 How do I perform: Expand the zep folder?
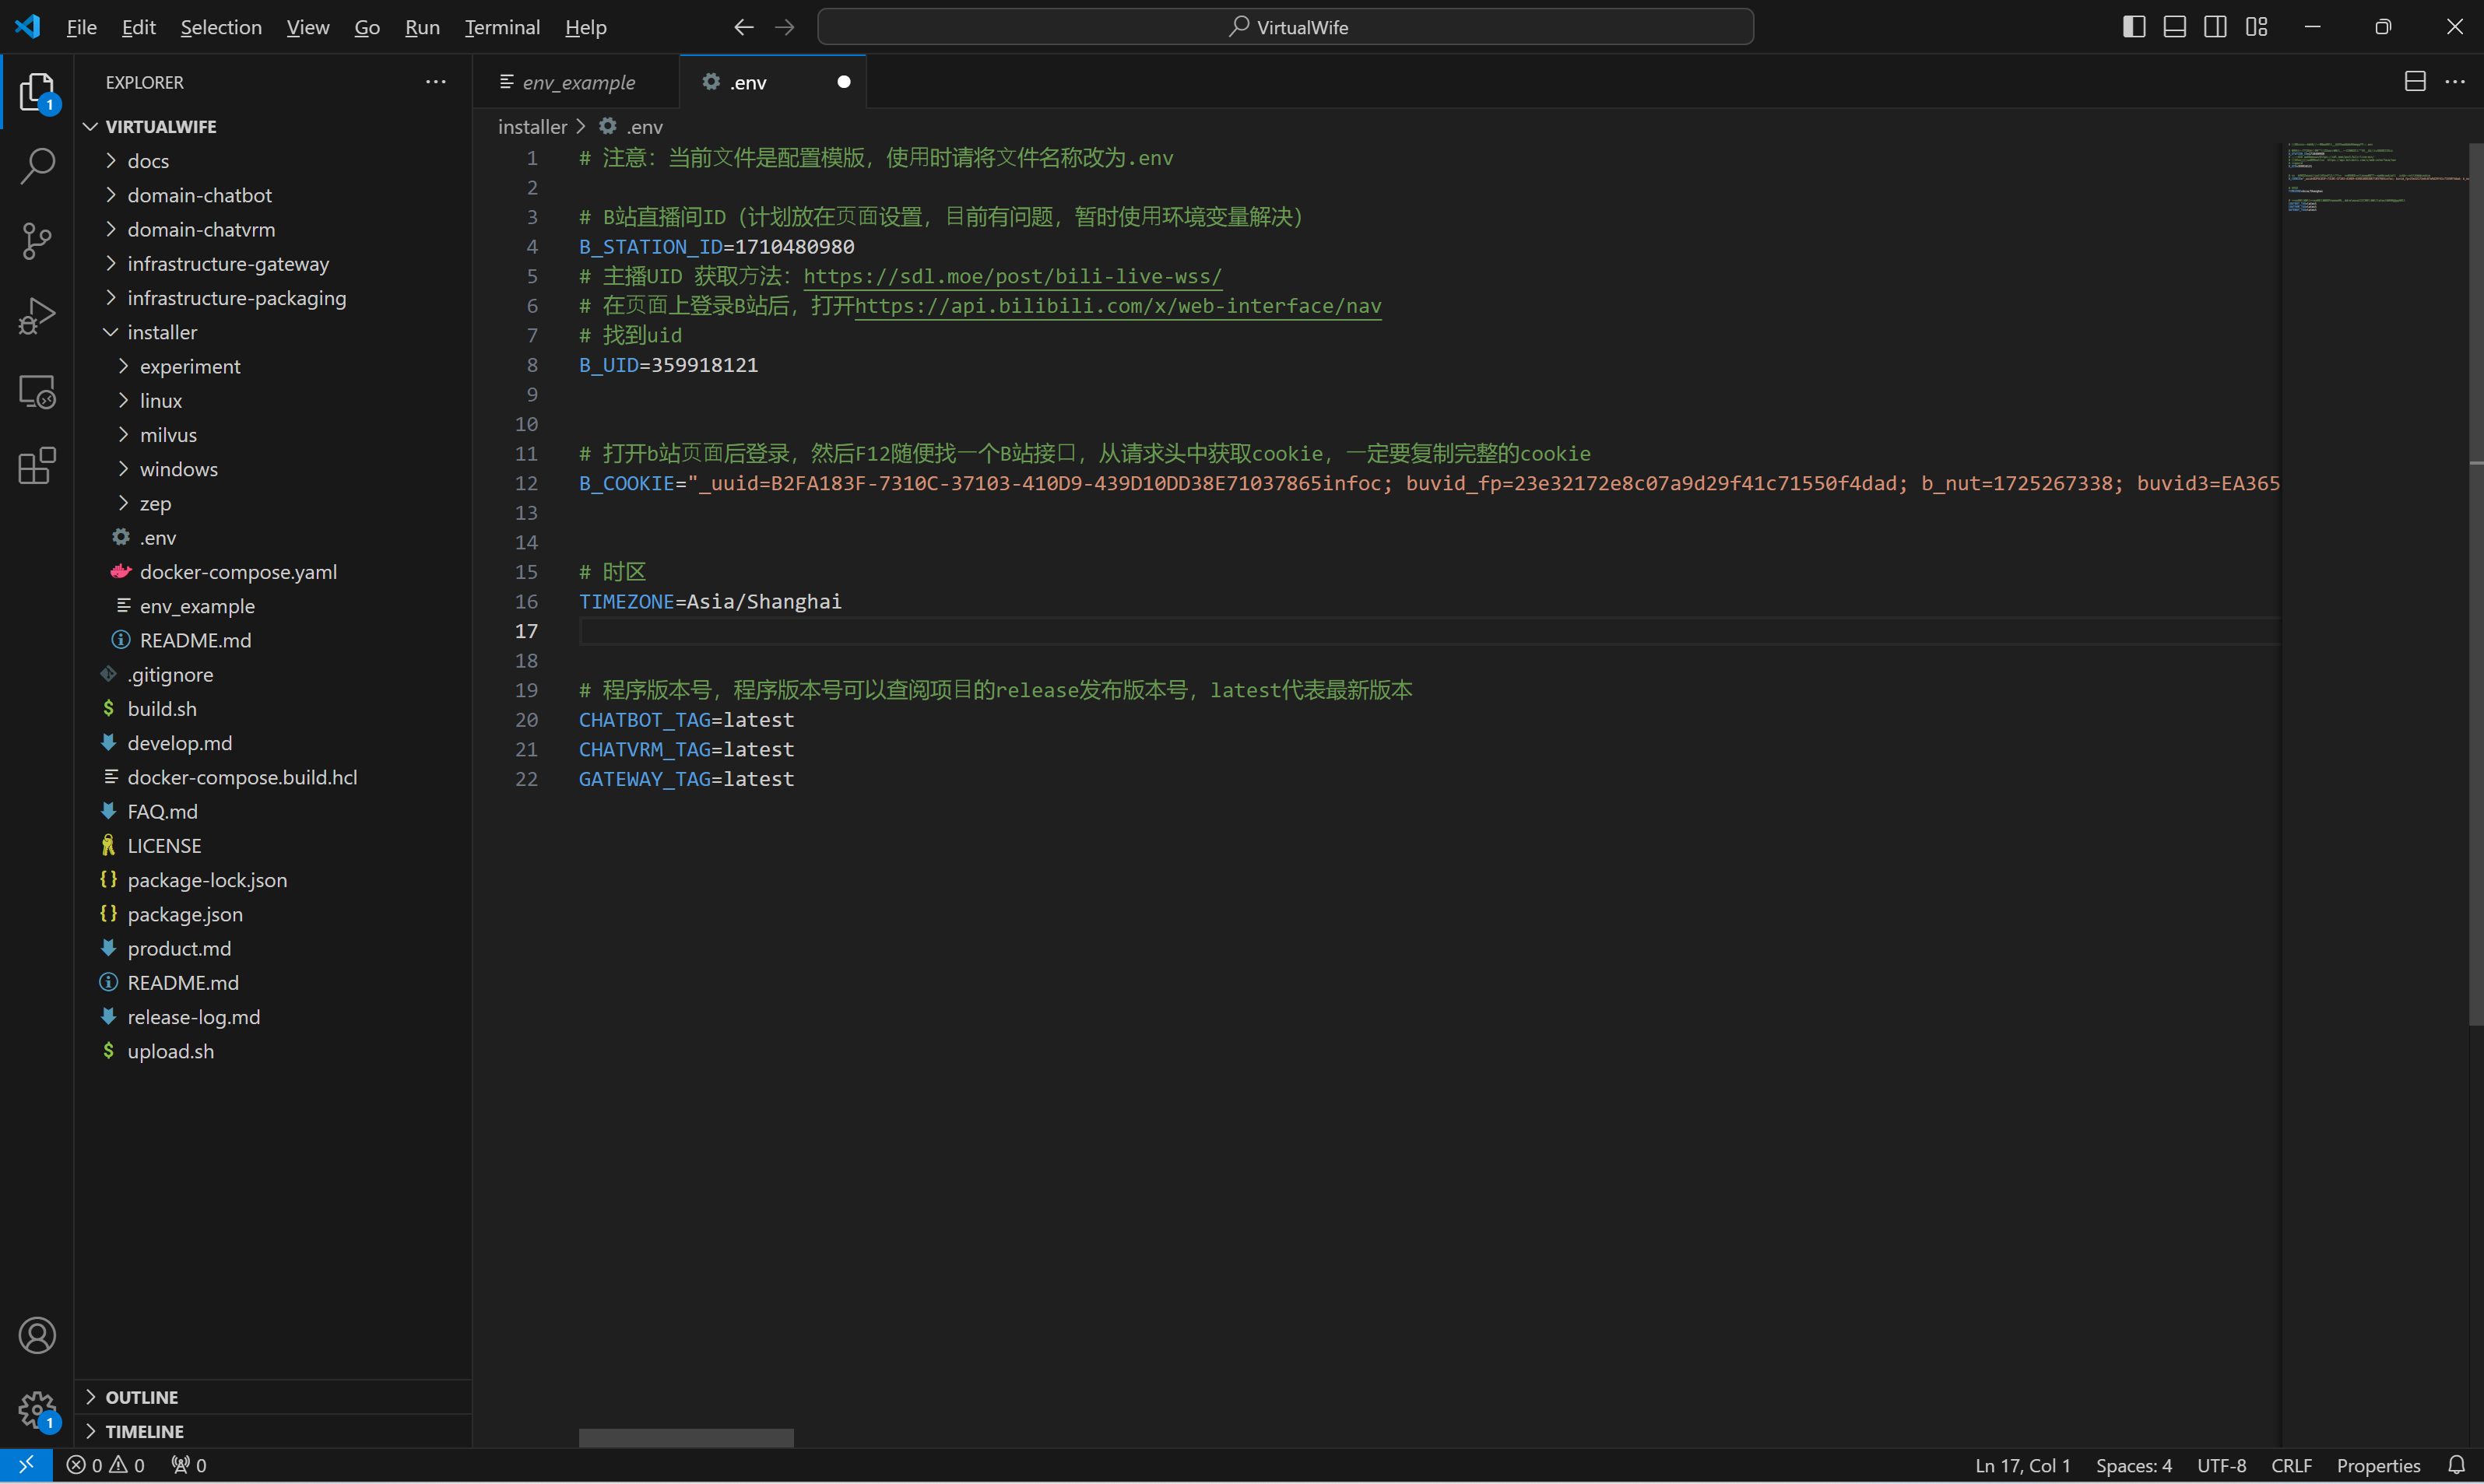coord(155,503)
